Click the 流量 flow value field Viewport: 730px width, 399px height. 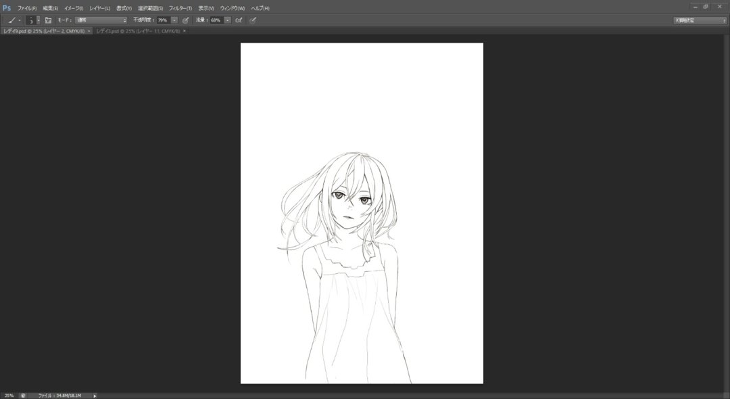tap(216, 20)
